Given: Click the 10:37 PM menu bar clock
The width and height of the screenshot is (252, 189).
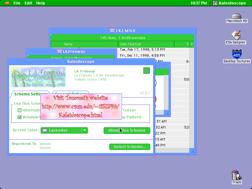Looking at the screenshot, I should (x=199, y=3).
